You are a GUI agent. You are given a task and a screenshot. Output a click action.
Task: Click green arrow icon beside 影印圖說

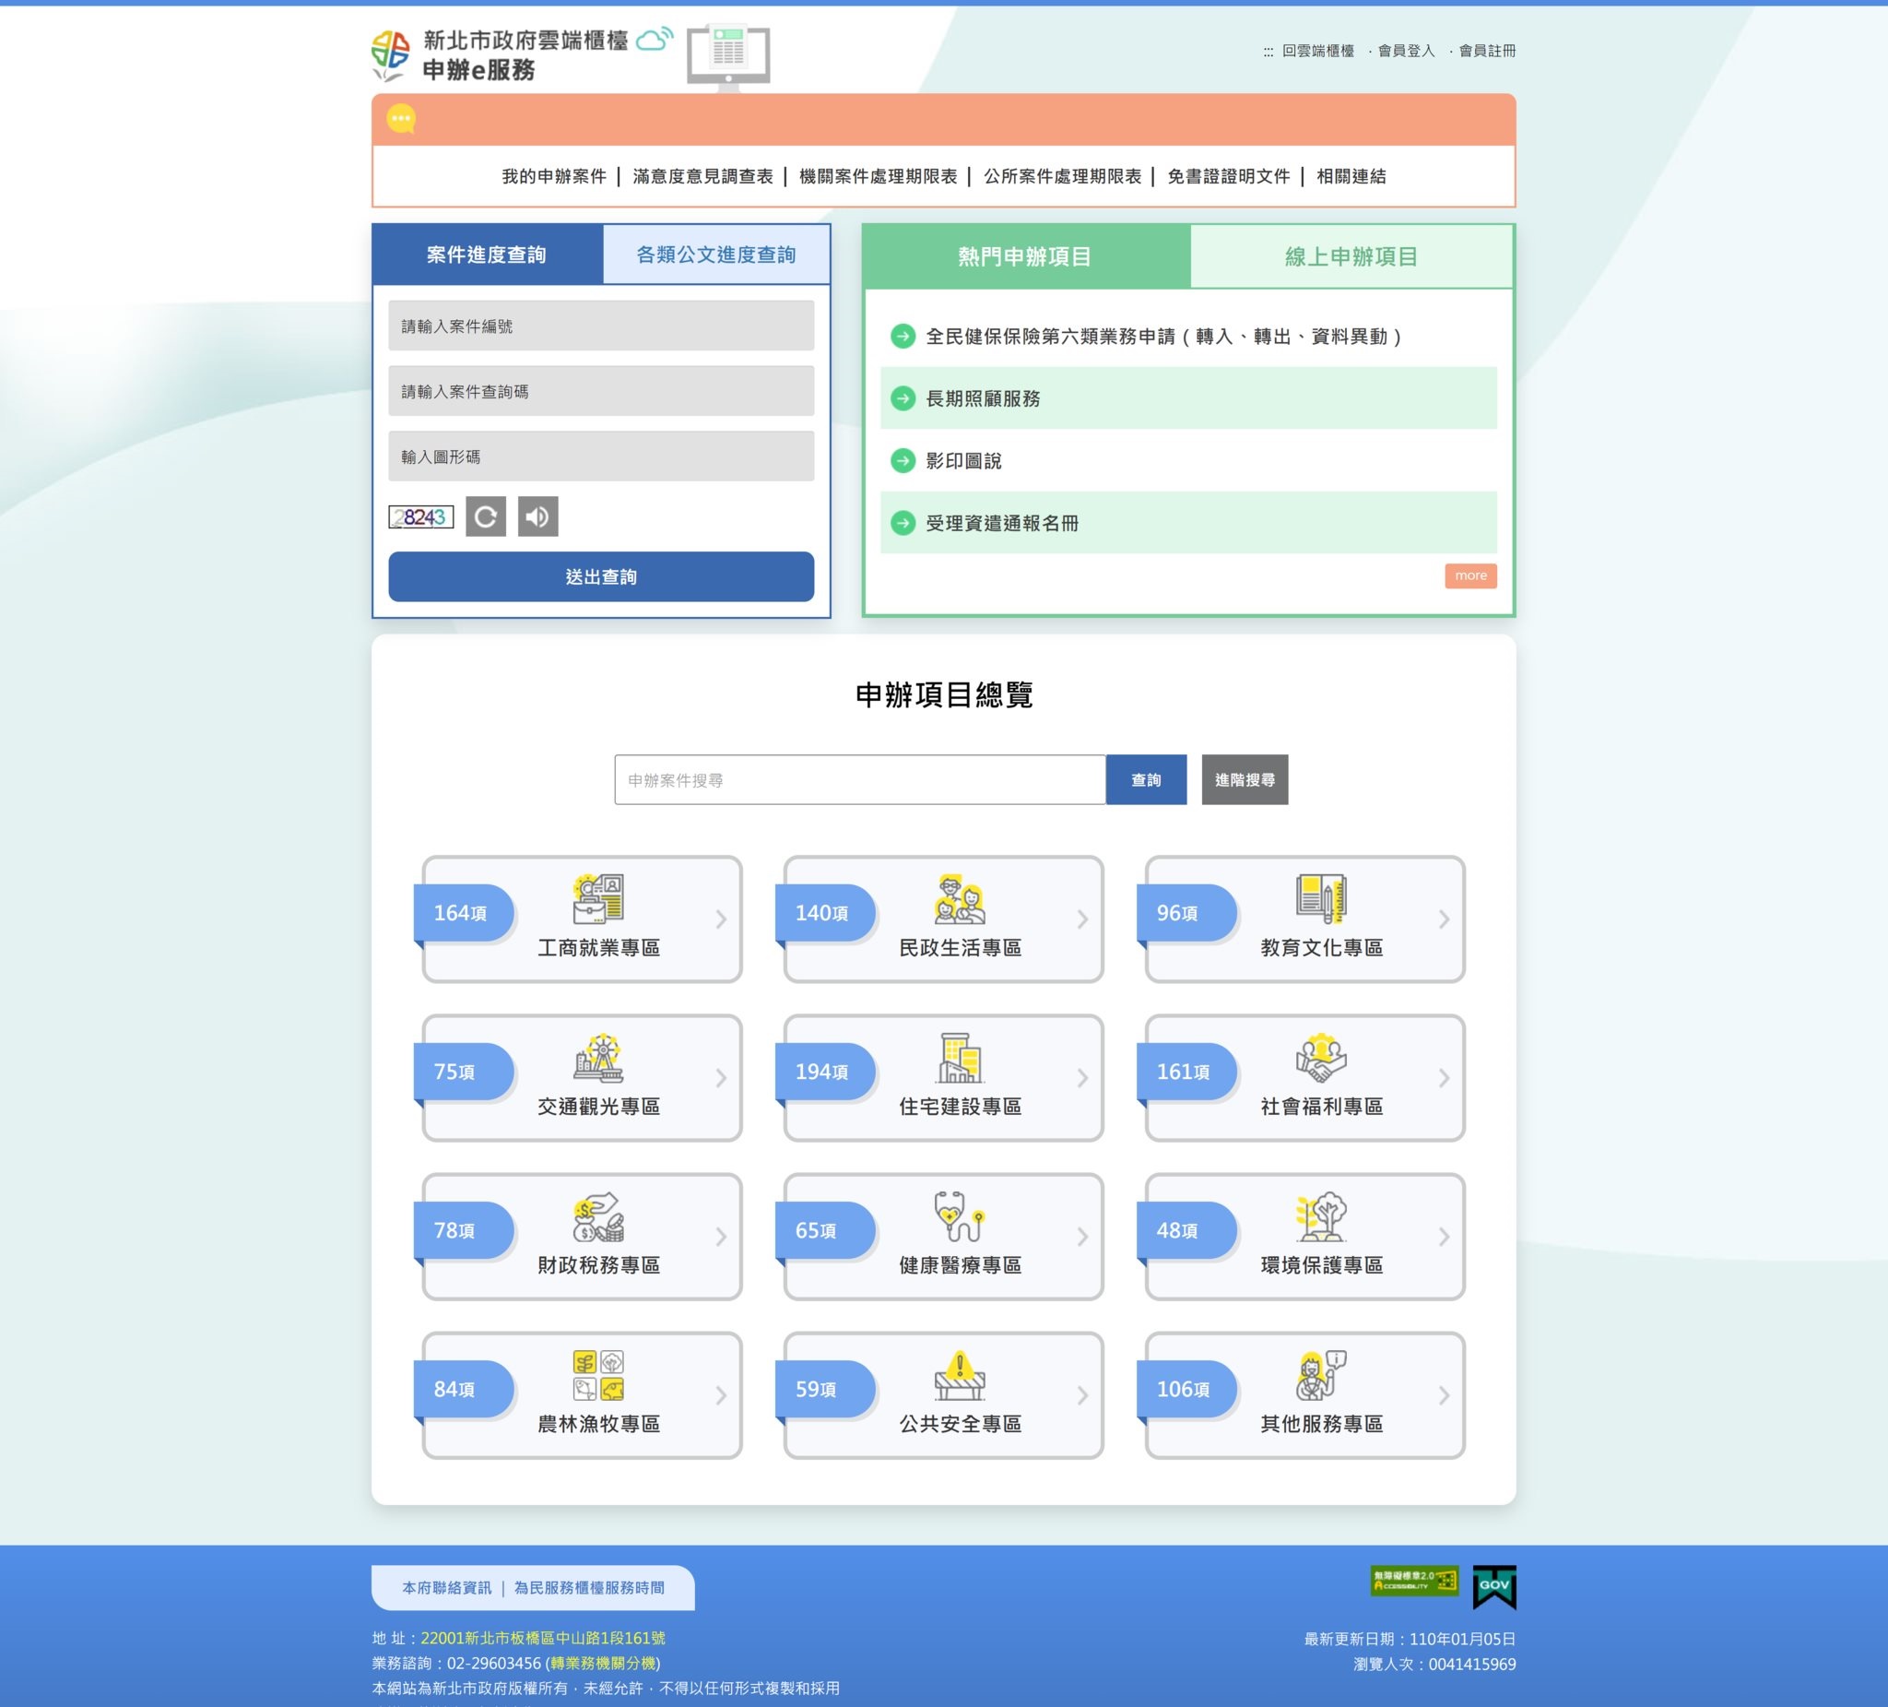pos(903,460)
